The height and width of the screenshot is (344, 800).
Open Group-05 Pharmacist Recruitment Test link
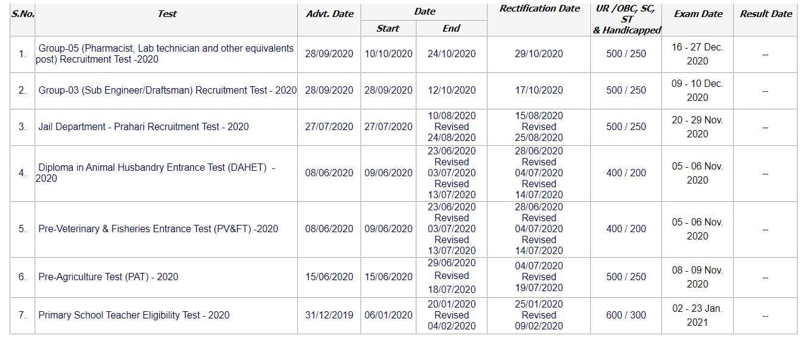tap(165, 53)
